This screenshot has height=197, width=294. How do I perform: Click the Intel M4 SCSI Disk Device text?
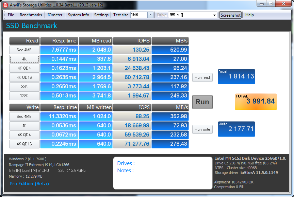click(x=250, y=158)
